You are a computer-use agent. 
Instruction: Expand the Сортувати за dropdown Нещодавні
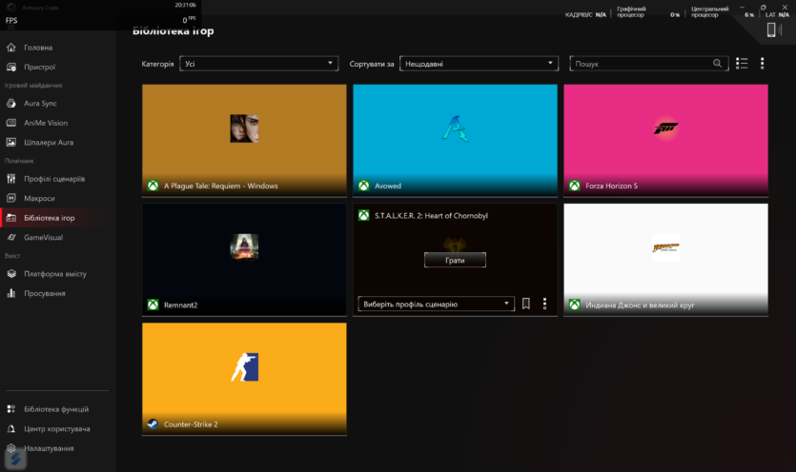[x=479, y=64]
